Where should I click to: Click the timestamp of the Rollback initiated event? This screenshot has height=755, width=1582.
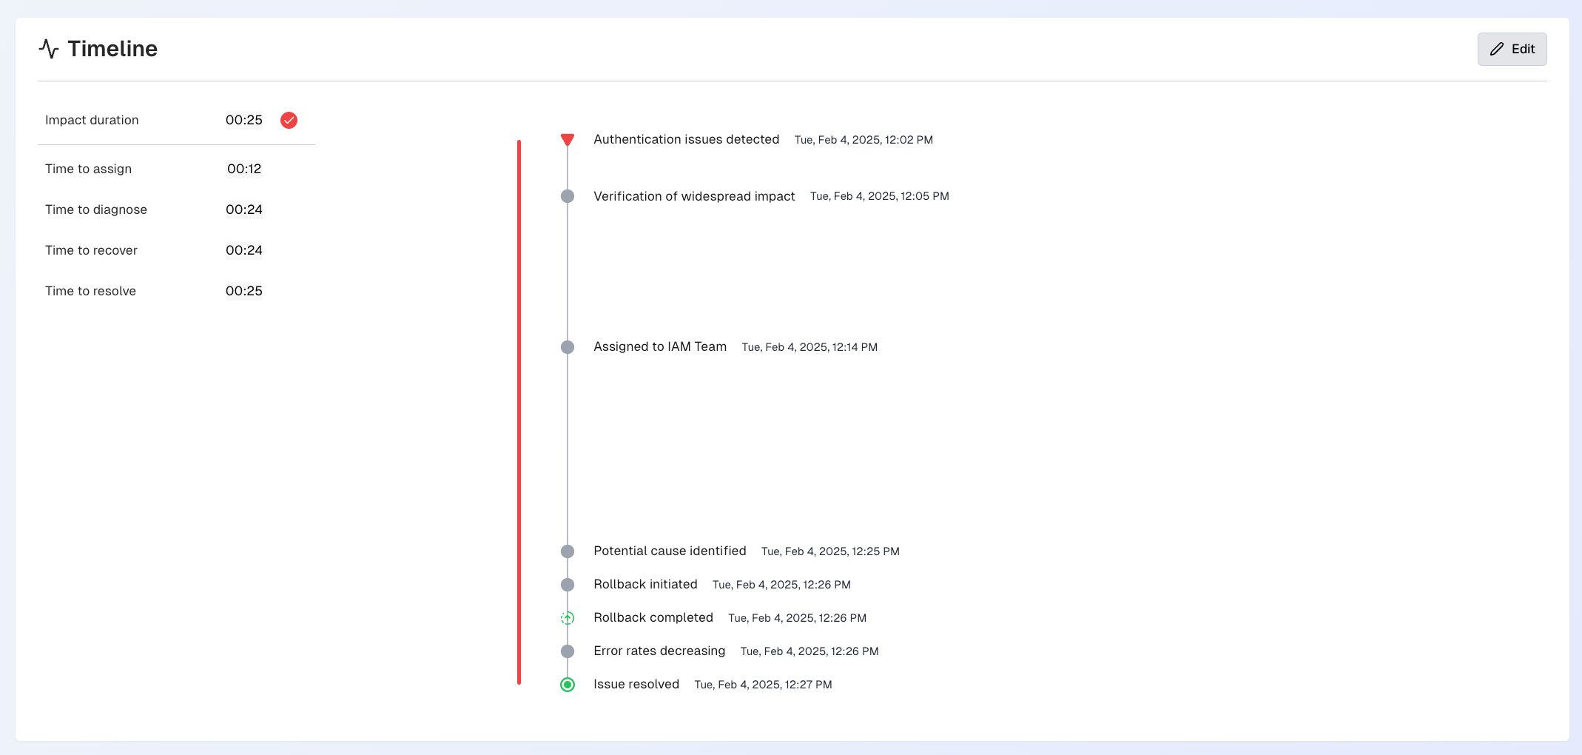781,585
